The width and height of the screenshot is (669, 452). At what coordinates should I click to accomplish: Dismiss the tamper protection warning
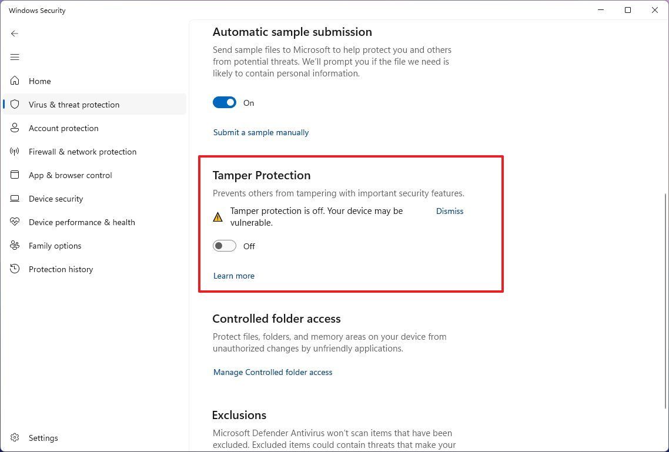point(450,211)
